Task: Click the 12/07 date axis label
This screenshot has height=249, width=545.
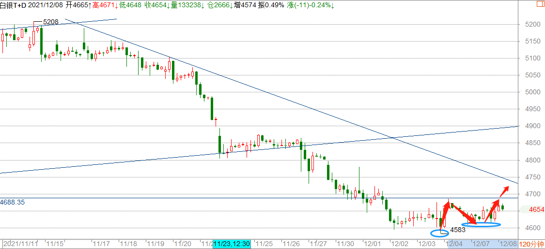Action: pos(482,244)
